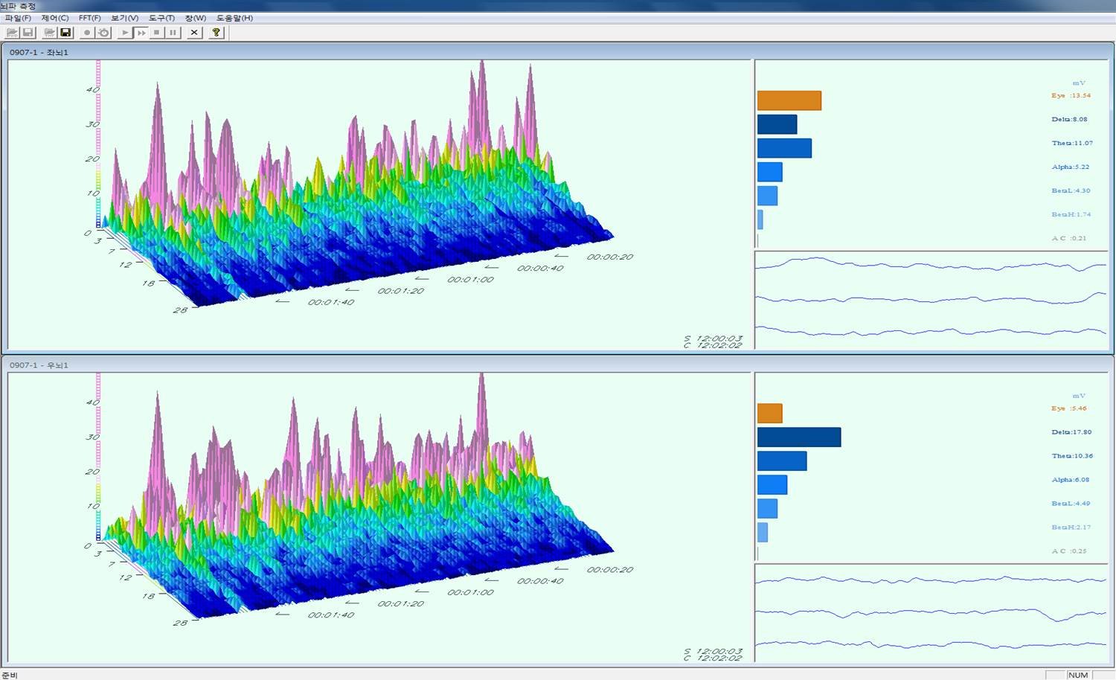Image resolution: width=1116 pixels, height=680 pixels.
Task: Click the orange Eye bar in left brain panel
Action: tap(789, 100)
